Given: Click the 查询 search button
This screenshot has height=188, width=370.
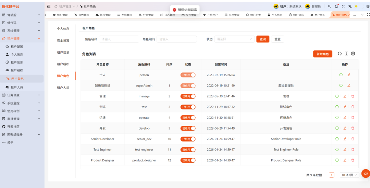Looking at the screenshot, I should [263, 39].
